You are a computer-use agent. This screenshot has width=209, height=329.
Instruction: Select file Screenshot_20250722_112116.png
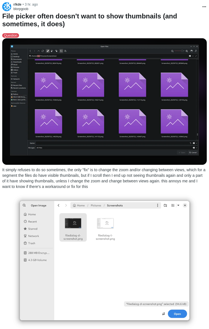point(132,87)
